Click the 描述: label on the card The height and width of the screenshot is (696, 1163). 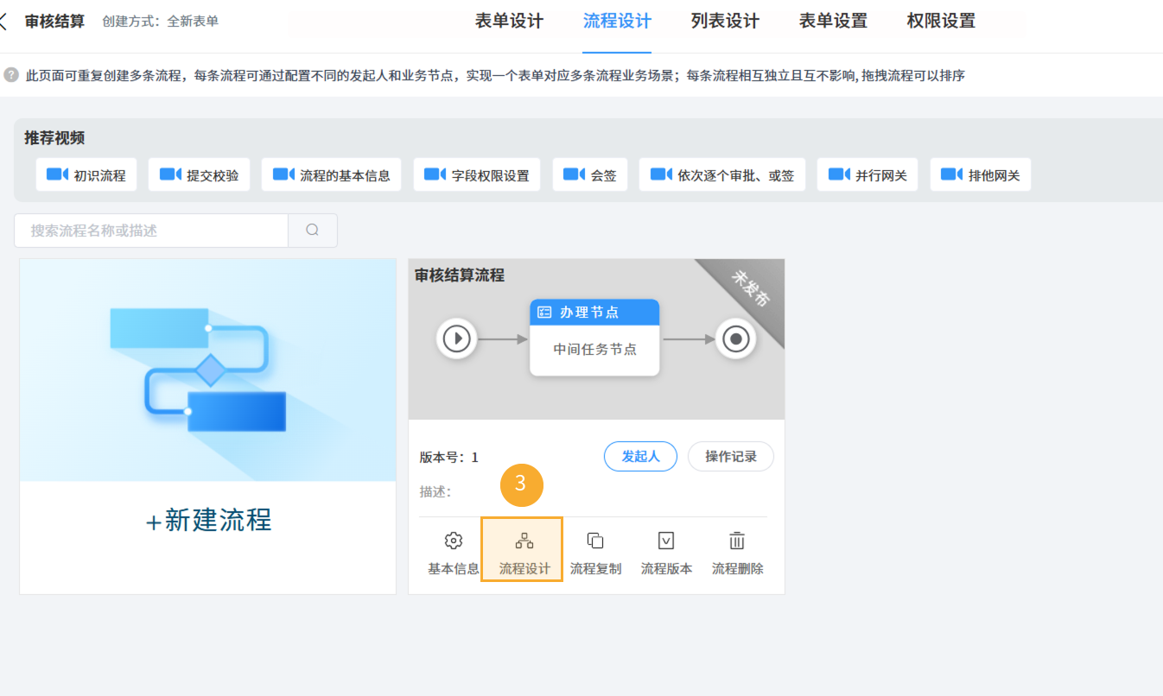pos(435,491)
